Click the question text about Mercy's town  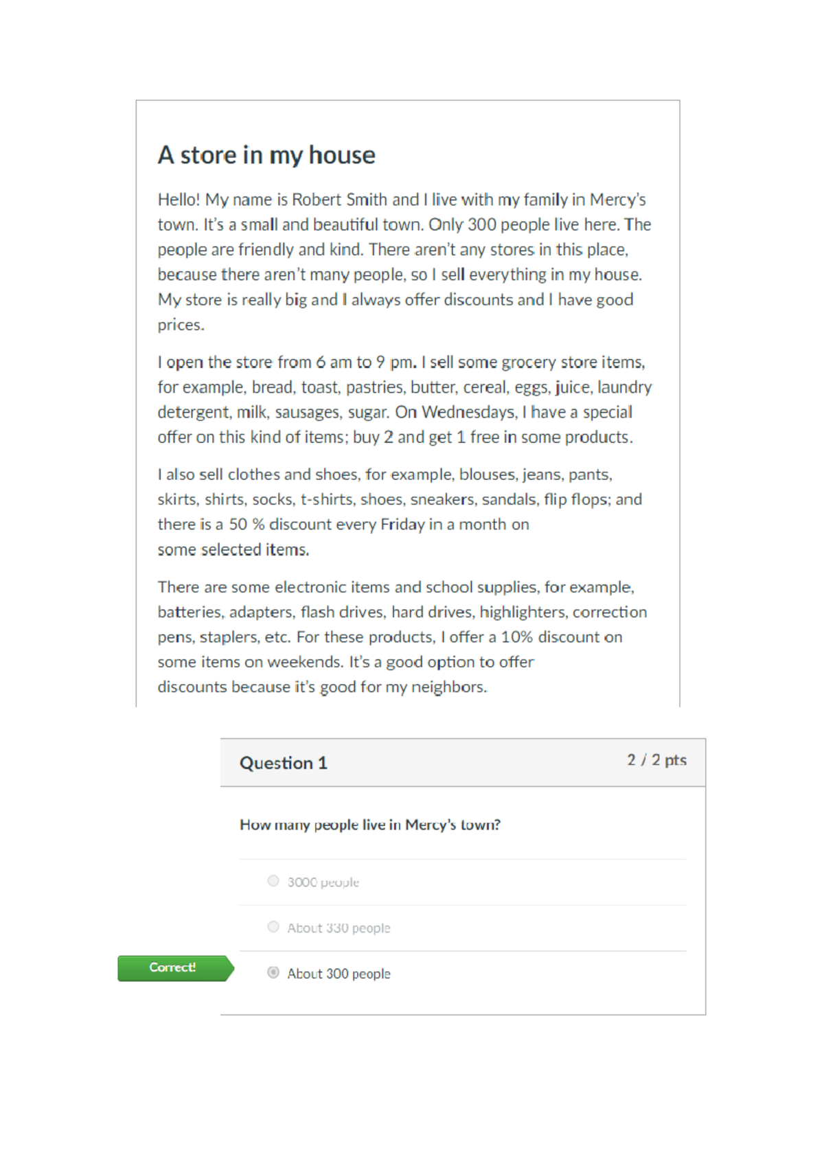coord(370,825)
